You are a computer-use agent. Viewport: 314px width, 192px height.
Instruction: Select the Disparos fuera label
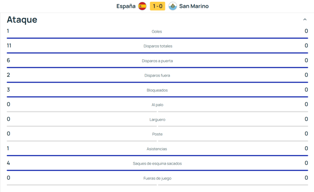tap(157, 75)
